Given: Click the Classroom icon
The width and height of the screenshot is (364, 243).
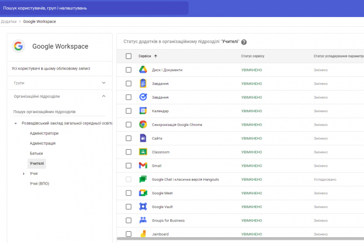Looking at the screenshot, I should (x=143, y=152).
